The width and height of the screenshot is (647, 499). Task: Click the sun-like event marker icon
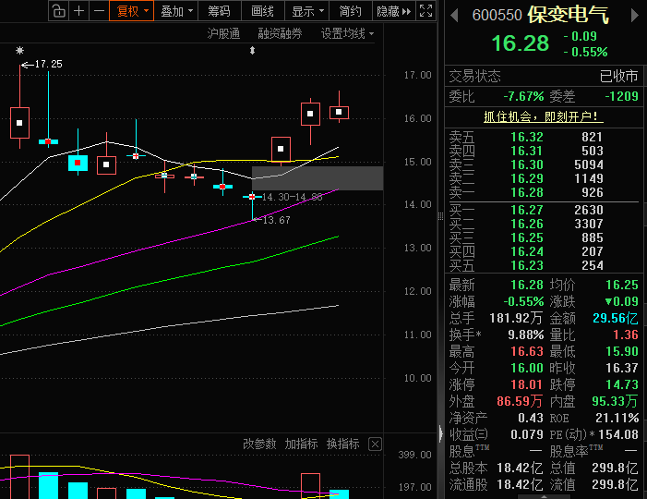click(19, 51)
